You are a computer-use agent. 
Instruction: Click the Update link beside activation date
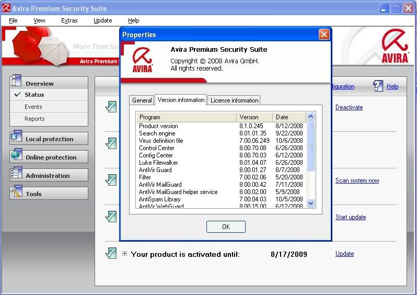click(x=344, y=254)
